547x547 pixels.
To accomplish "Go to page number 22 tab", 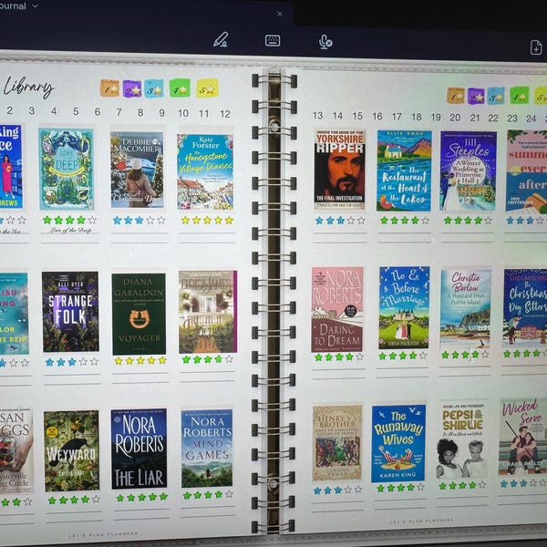I will click(x=493, y=118).
